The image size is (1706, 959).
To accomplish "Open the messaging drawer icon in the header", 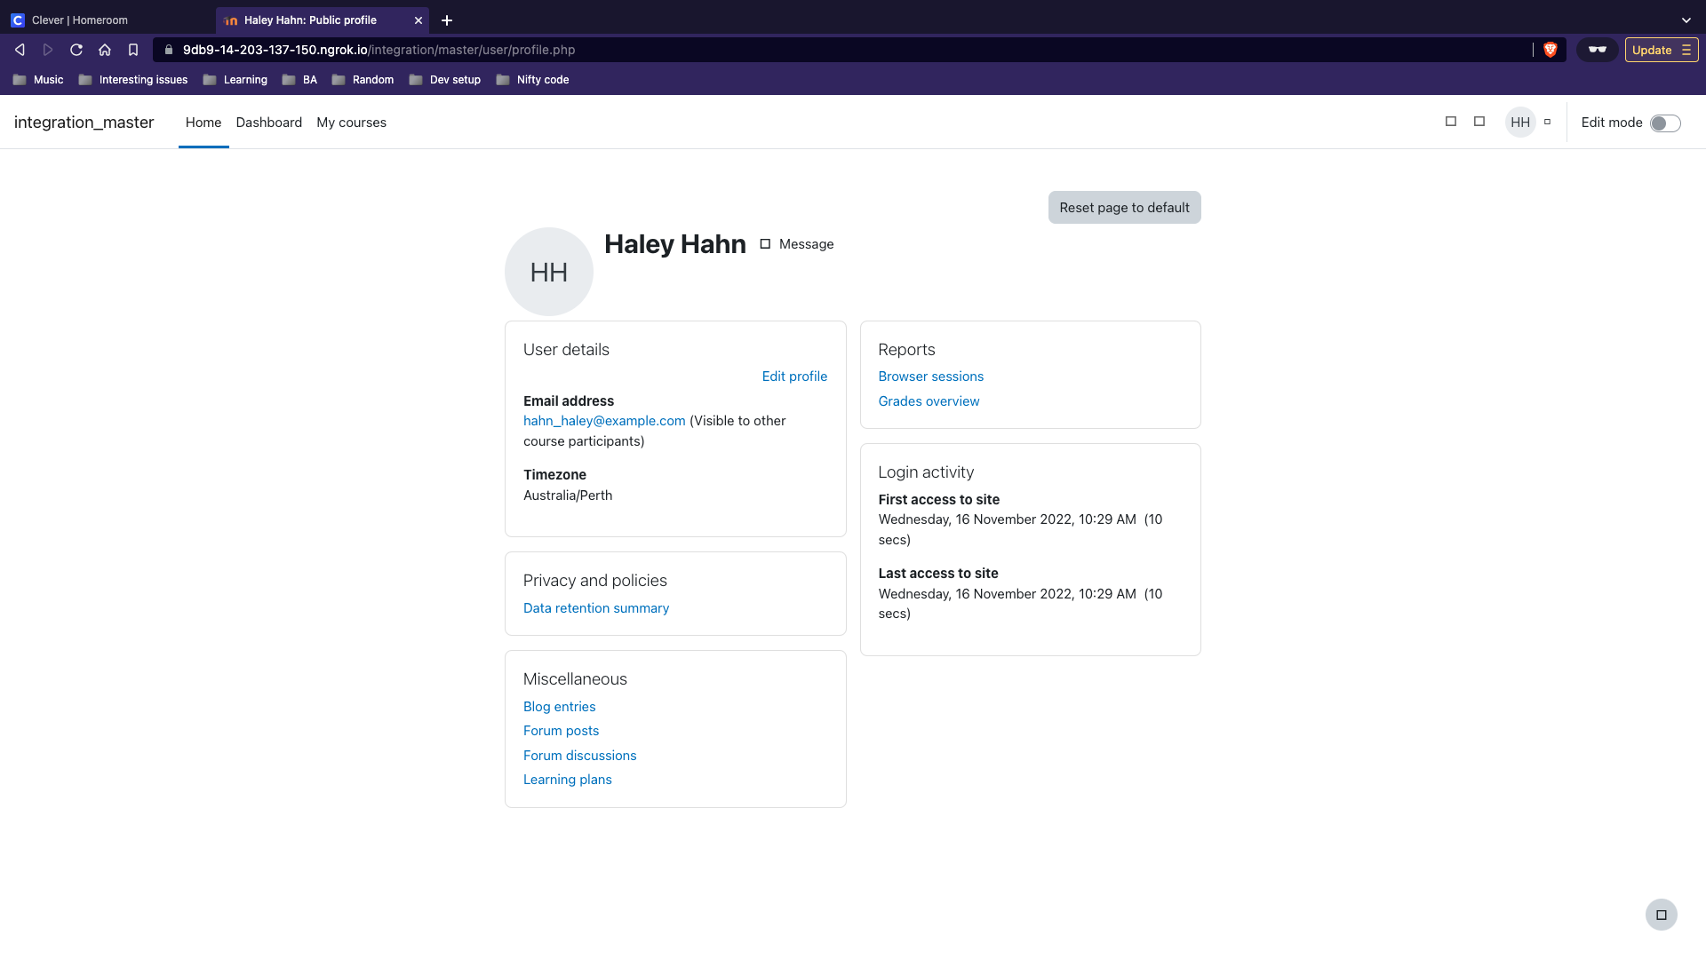I will 1479,122.
